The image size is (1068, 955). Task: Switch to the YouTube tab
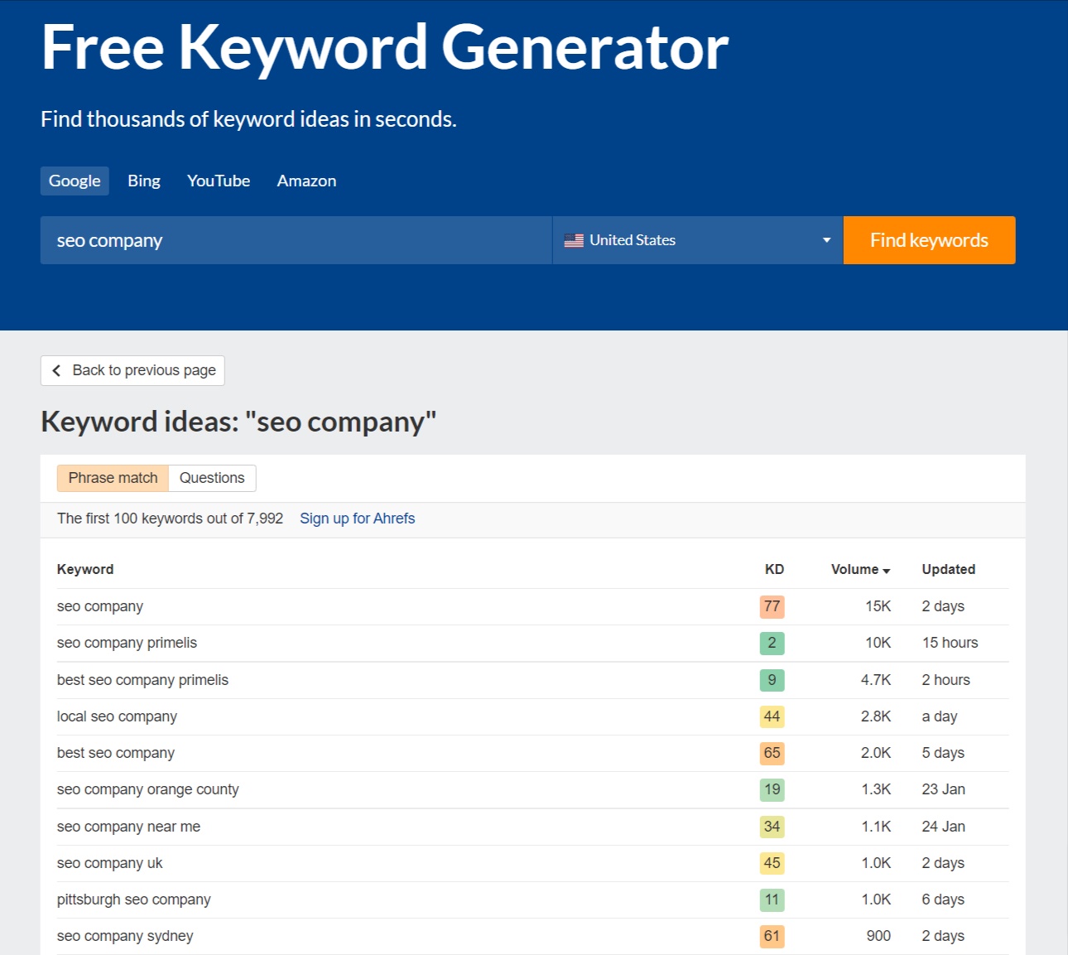pos(218,181)
